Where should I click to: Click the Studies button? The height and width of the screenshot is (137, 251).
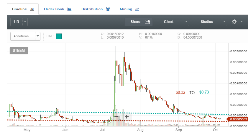coord(207,22)
